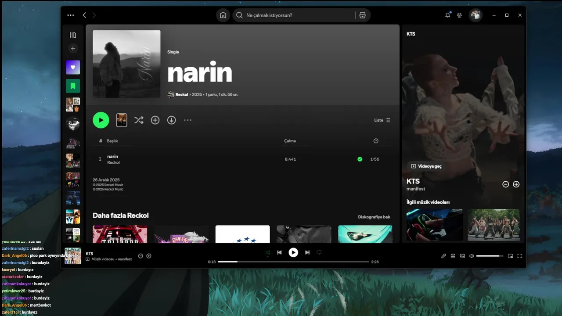Click the minus icon next to KTS panel
The height and width of the screenshot is (316, 562).
(x=505, y=184)
